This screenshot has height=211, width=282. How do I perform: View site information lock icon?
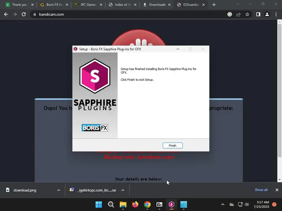(35, 14)
